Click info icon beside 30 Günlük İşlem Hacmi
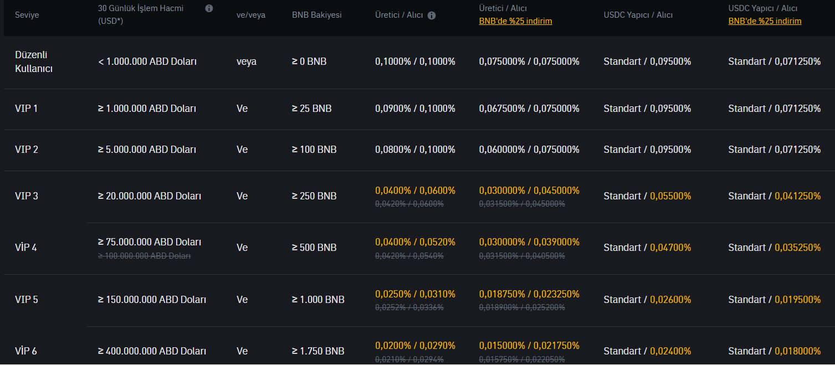835x365 pixels. point(209,8)
